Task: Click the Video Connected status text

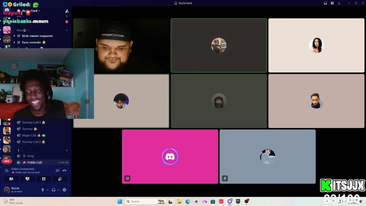Action: pos(23,169)
